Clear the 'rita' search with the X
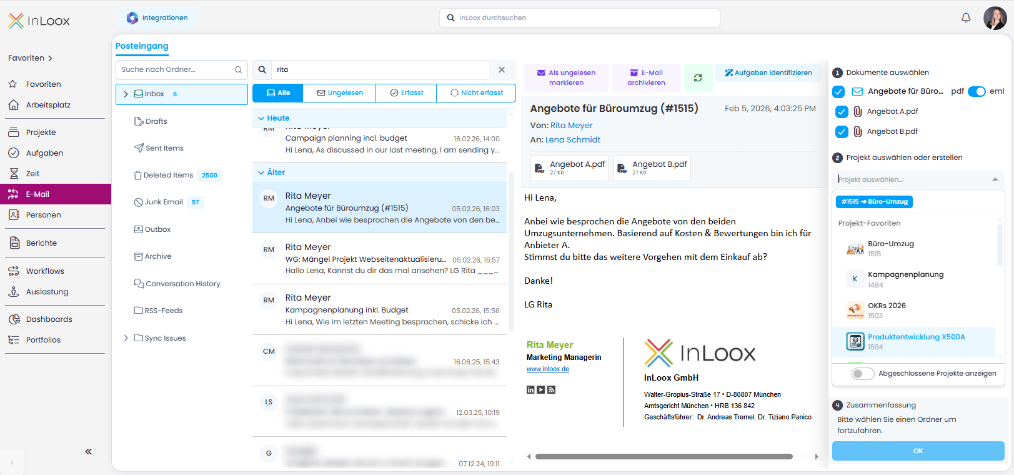This screenshot has height=475, width=1014. point(502,69)
